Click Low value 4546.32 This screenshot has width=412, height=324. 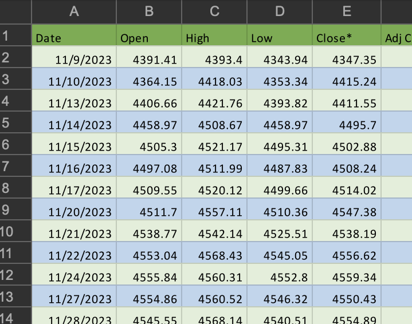click(x=280, y=296)
